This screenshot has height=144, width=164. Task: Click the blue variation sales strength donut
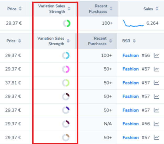[66, 55]
